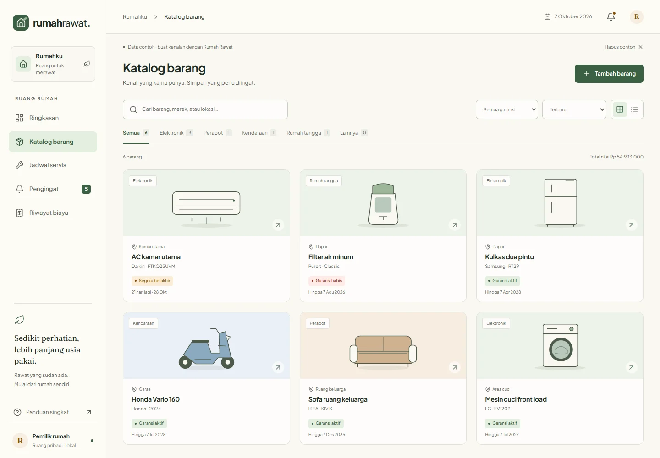Image resolution: width=660 pixels, height=458 pixels.
Task: Focus the Cari barang search field
Action: (205, 109)
